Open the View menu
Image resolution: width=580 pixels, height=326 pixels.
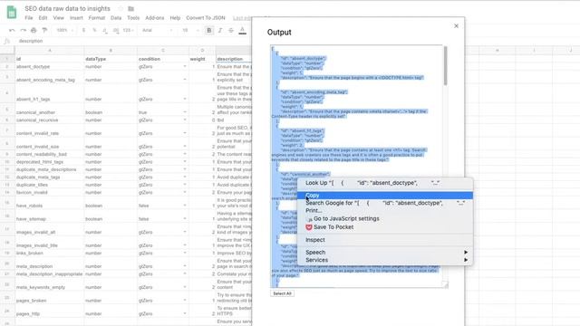[58, 18]
